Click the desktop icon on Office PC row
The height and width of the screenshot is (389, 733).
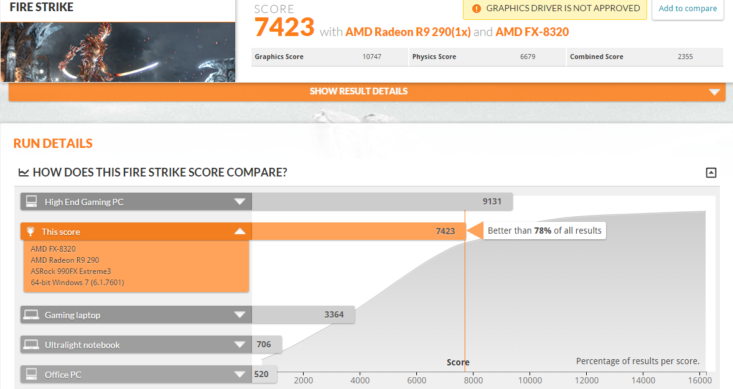click(31, 374)
